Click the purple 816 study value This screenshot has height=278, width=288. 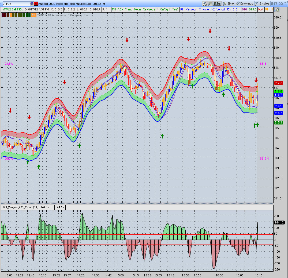[244, 9]
